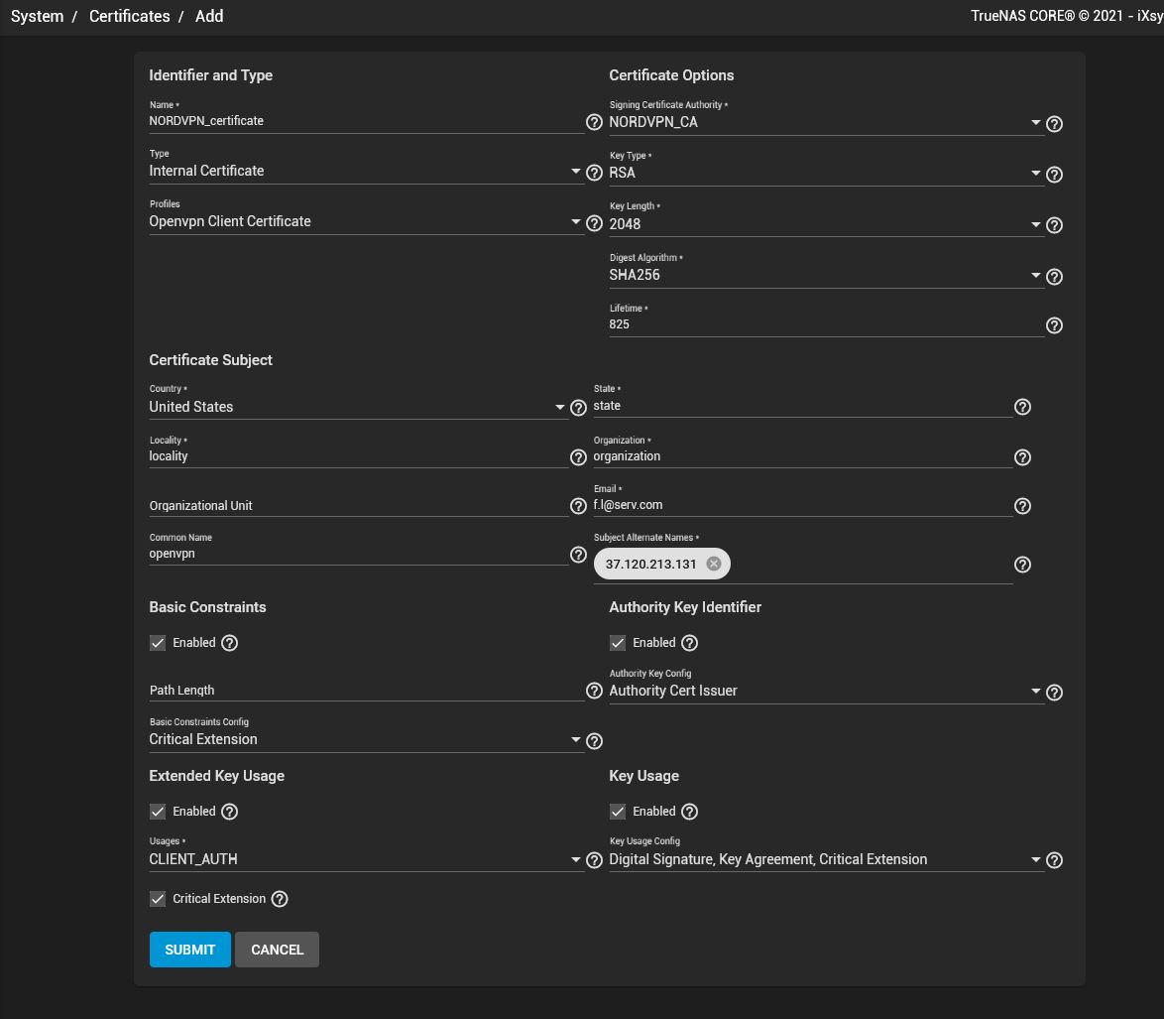
Task: Go to System breadcrumb
Action: pos(37,16)
